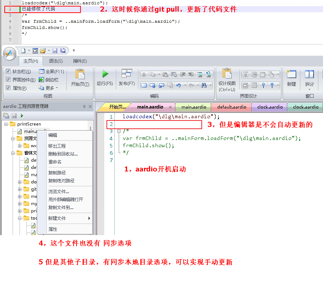Publish the project with 发布(F7)

point(127,78)
